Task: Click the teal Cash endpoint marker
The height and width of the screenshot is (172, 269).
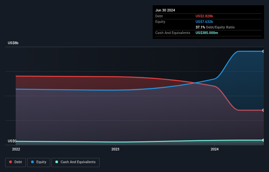Action: (263, 140)
